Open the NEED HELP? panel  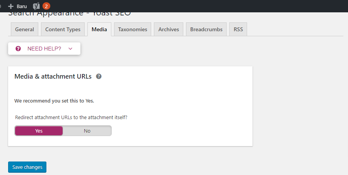(44, 49)
